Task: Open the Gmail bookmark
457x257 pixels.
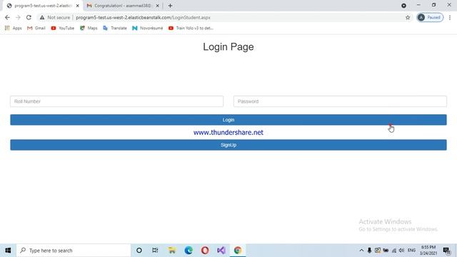Action: click(36, 28)
